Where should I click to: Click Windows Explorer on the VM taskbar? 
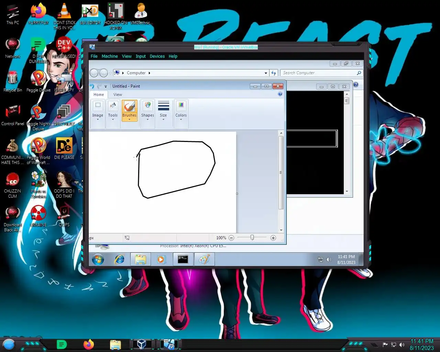point(140,260)
